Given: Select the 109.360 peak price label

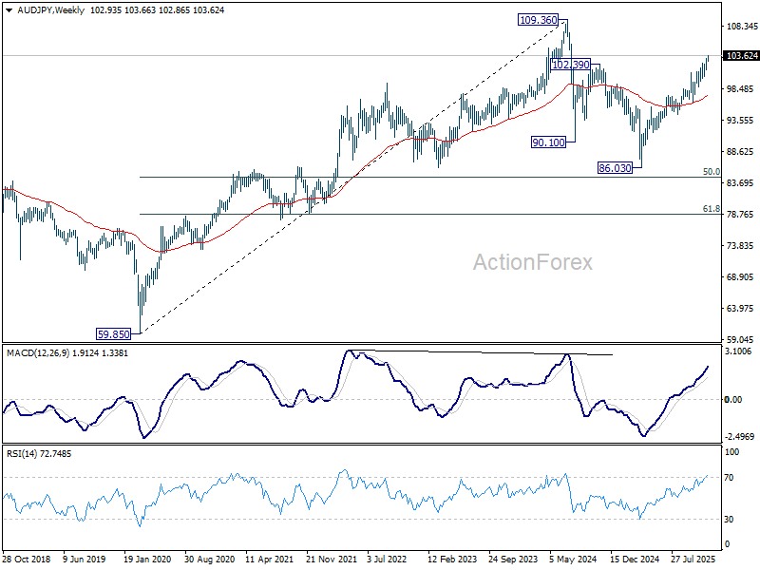Looking at the screenshot, I should tap(538, 20).
